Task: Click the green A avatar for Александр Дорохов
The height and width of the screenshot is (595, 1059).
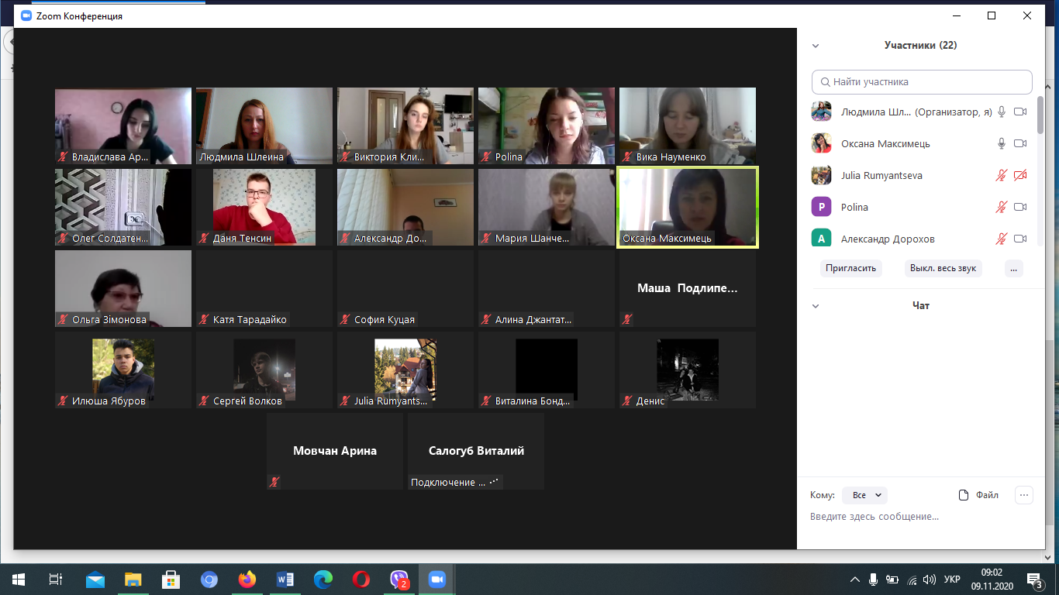Action: tap(822, 238)
